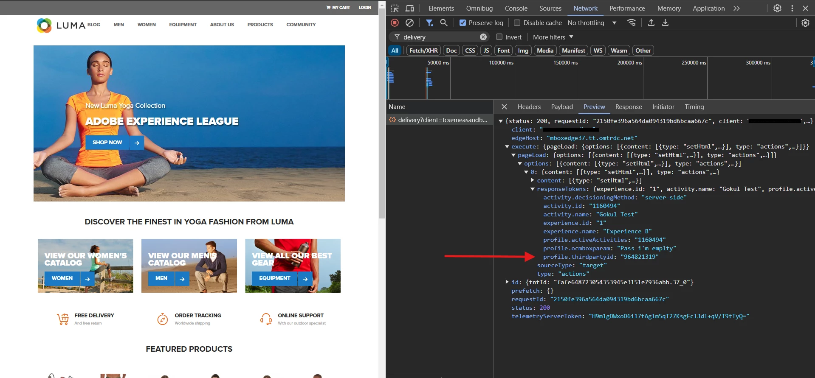Filter requests by JS type
The image size is (815, 378).
[486, 50]
